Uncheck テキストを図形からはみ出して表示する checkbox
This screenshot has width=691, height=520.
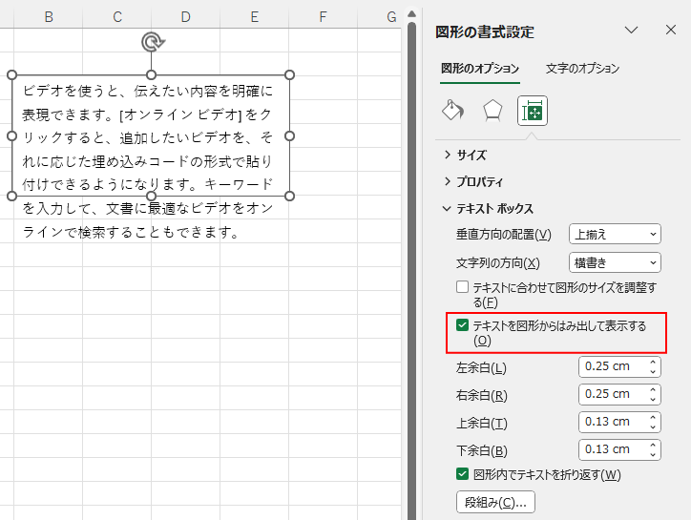[x=462, y=325]
